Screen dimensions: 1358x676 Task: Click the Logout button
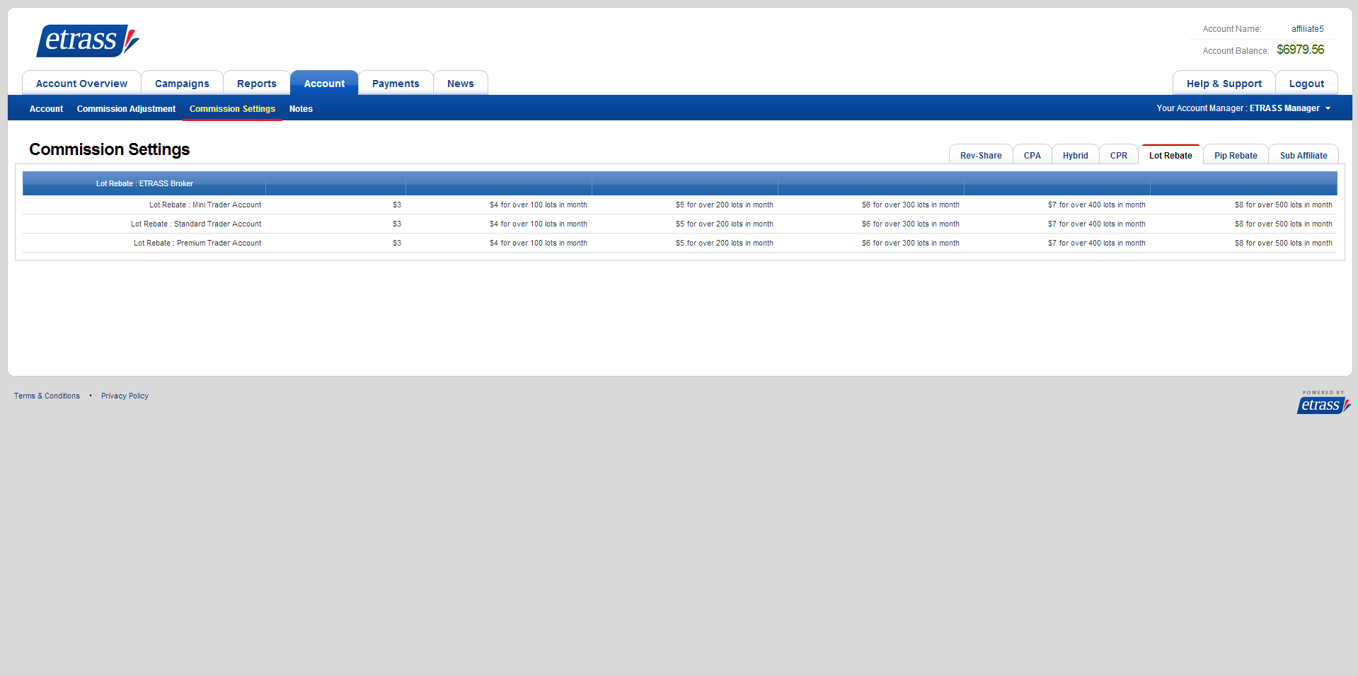[x=1306, y=84]
